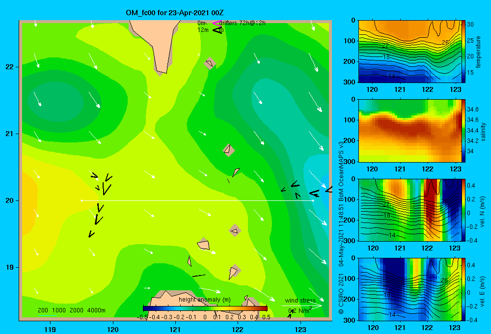Click the height anomaly color bar
The height and width of the screenshot is (334, 491).
point(205,308)
